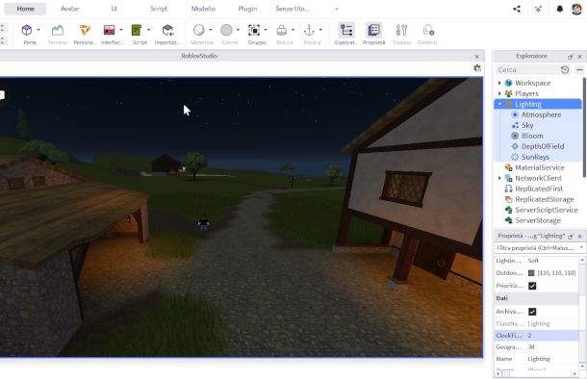
Task: Expand the Workspace tree node
Action: tap(499, 83)
